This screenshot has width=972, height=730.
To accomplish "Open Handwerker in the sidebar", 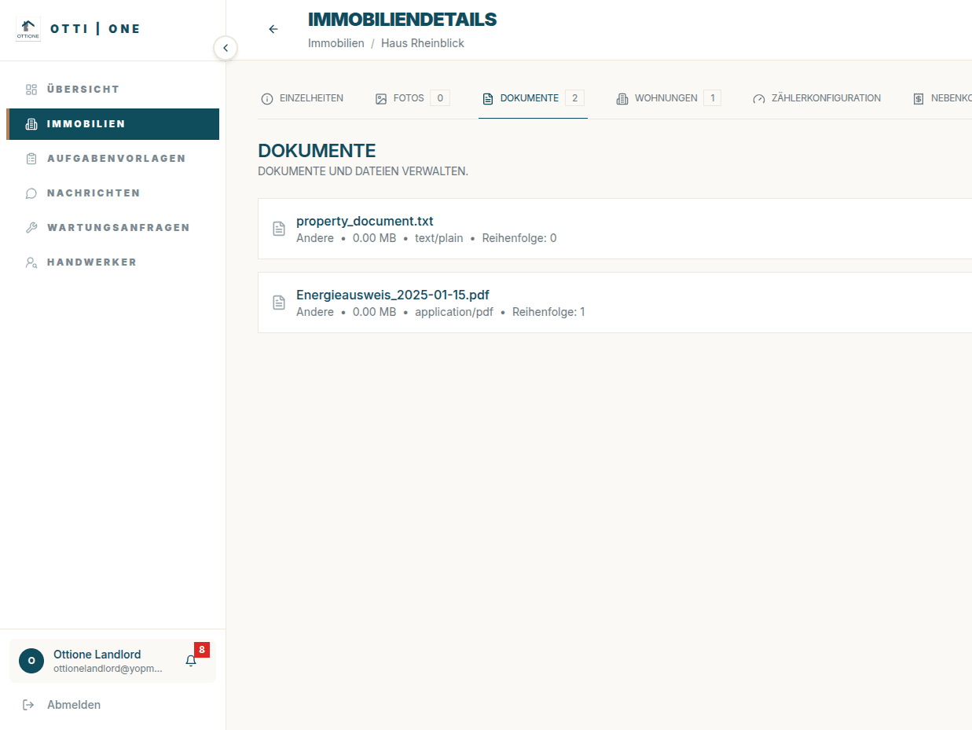I will (91, 262).
